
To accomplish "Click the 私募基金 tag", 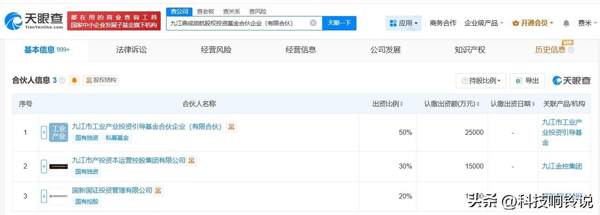I will (117, 138).
